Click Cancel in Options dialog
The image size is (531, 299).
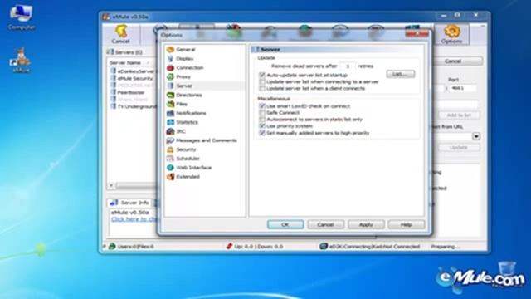tap(325, 224)
